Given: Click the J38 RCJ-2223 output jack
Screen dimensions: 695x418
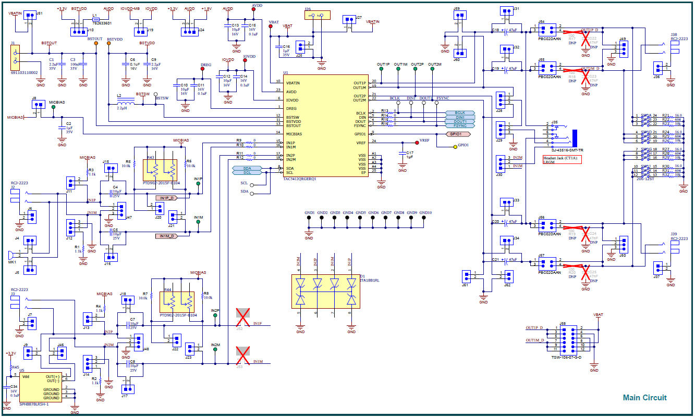Looking at the screenshot, I should [x=674, y=47].
